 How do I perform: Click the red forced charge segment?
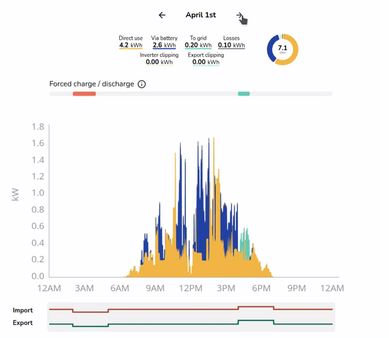84,93
